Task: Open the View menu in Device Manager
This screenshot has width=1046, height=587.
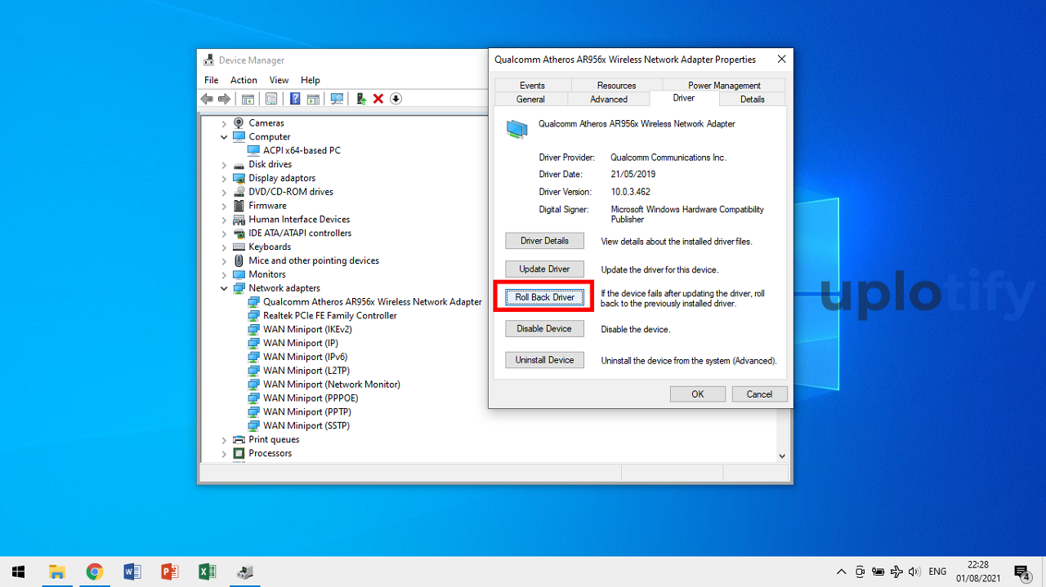Action: coord(279,80)
